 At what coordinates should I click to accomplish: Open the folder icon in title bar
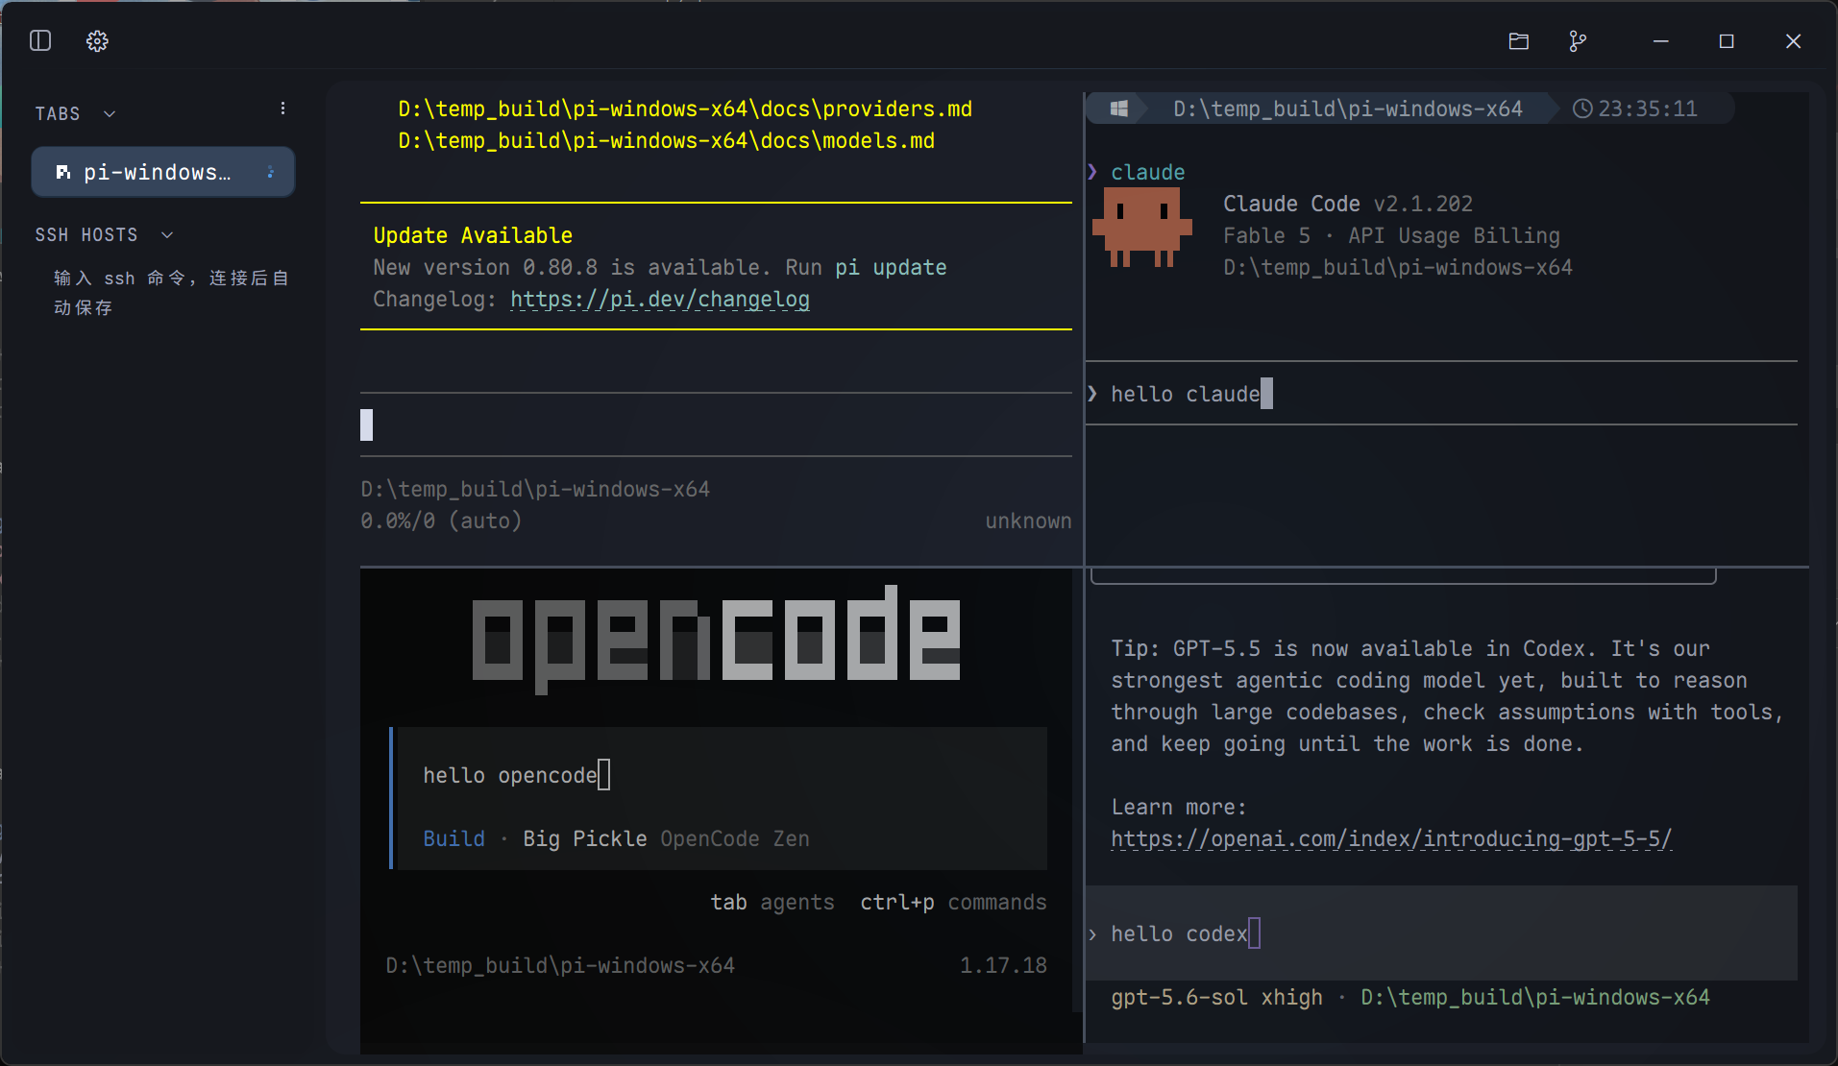point(1518,40)
